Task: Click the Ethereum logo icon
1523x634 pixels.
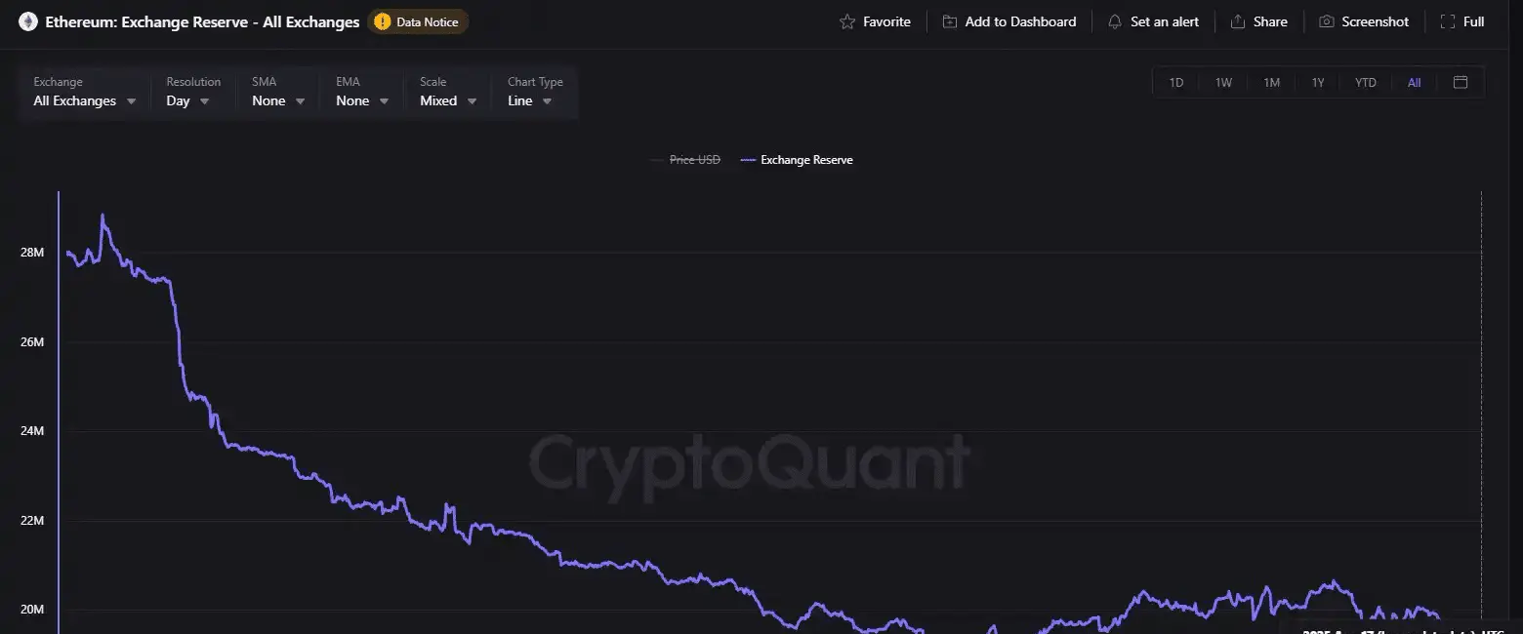Action: click(x=28, y=21)
